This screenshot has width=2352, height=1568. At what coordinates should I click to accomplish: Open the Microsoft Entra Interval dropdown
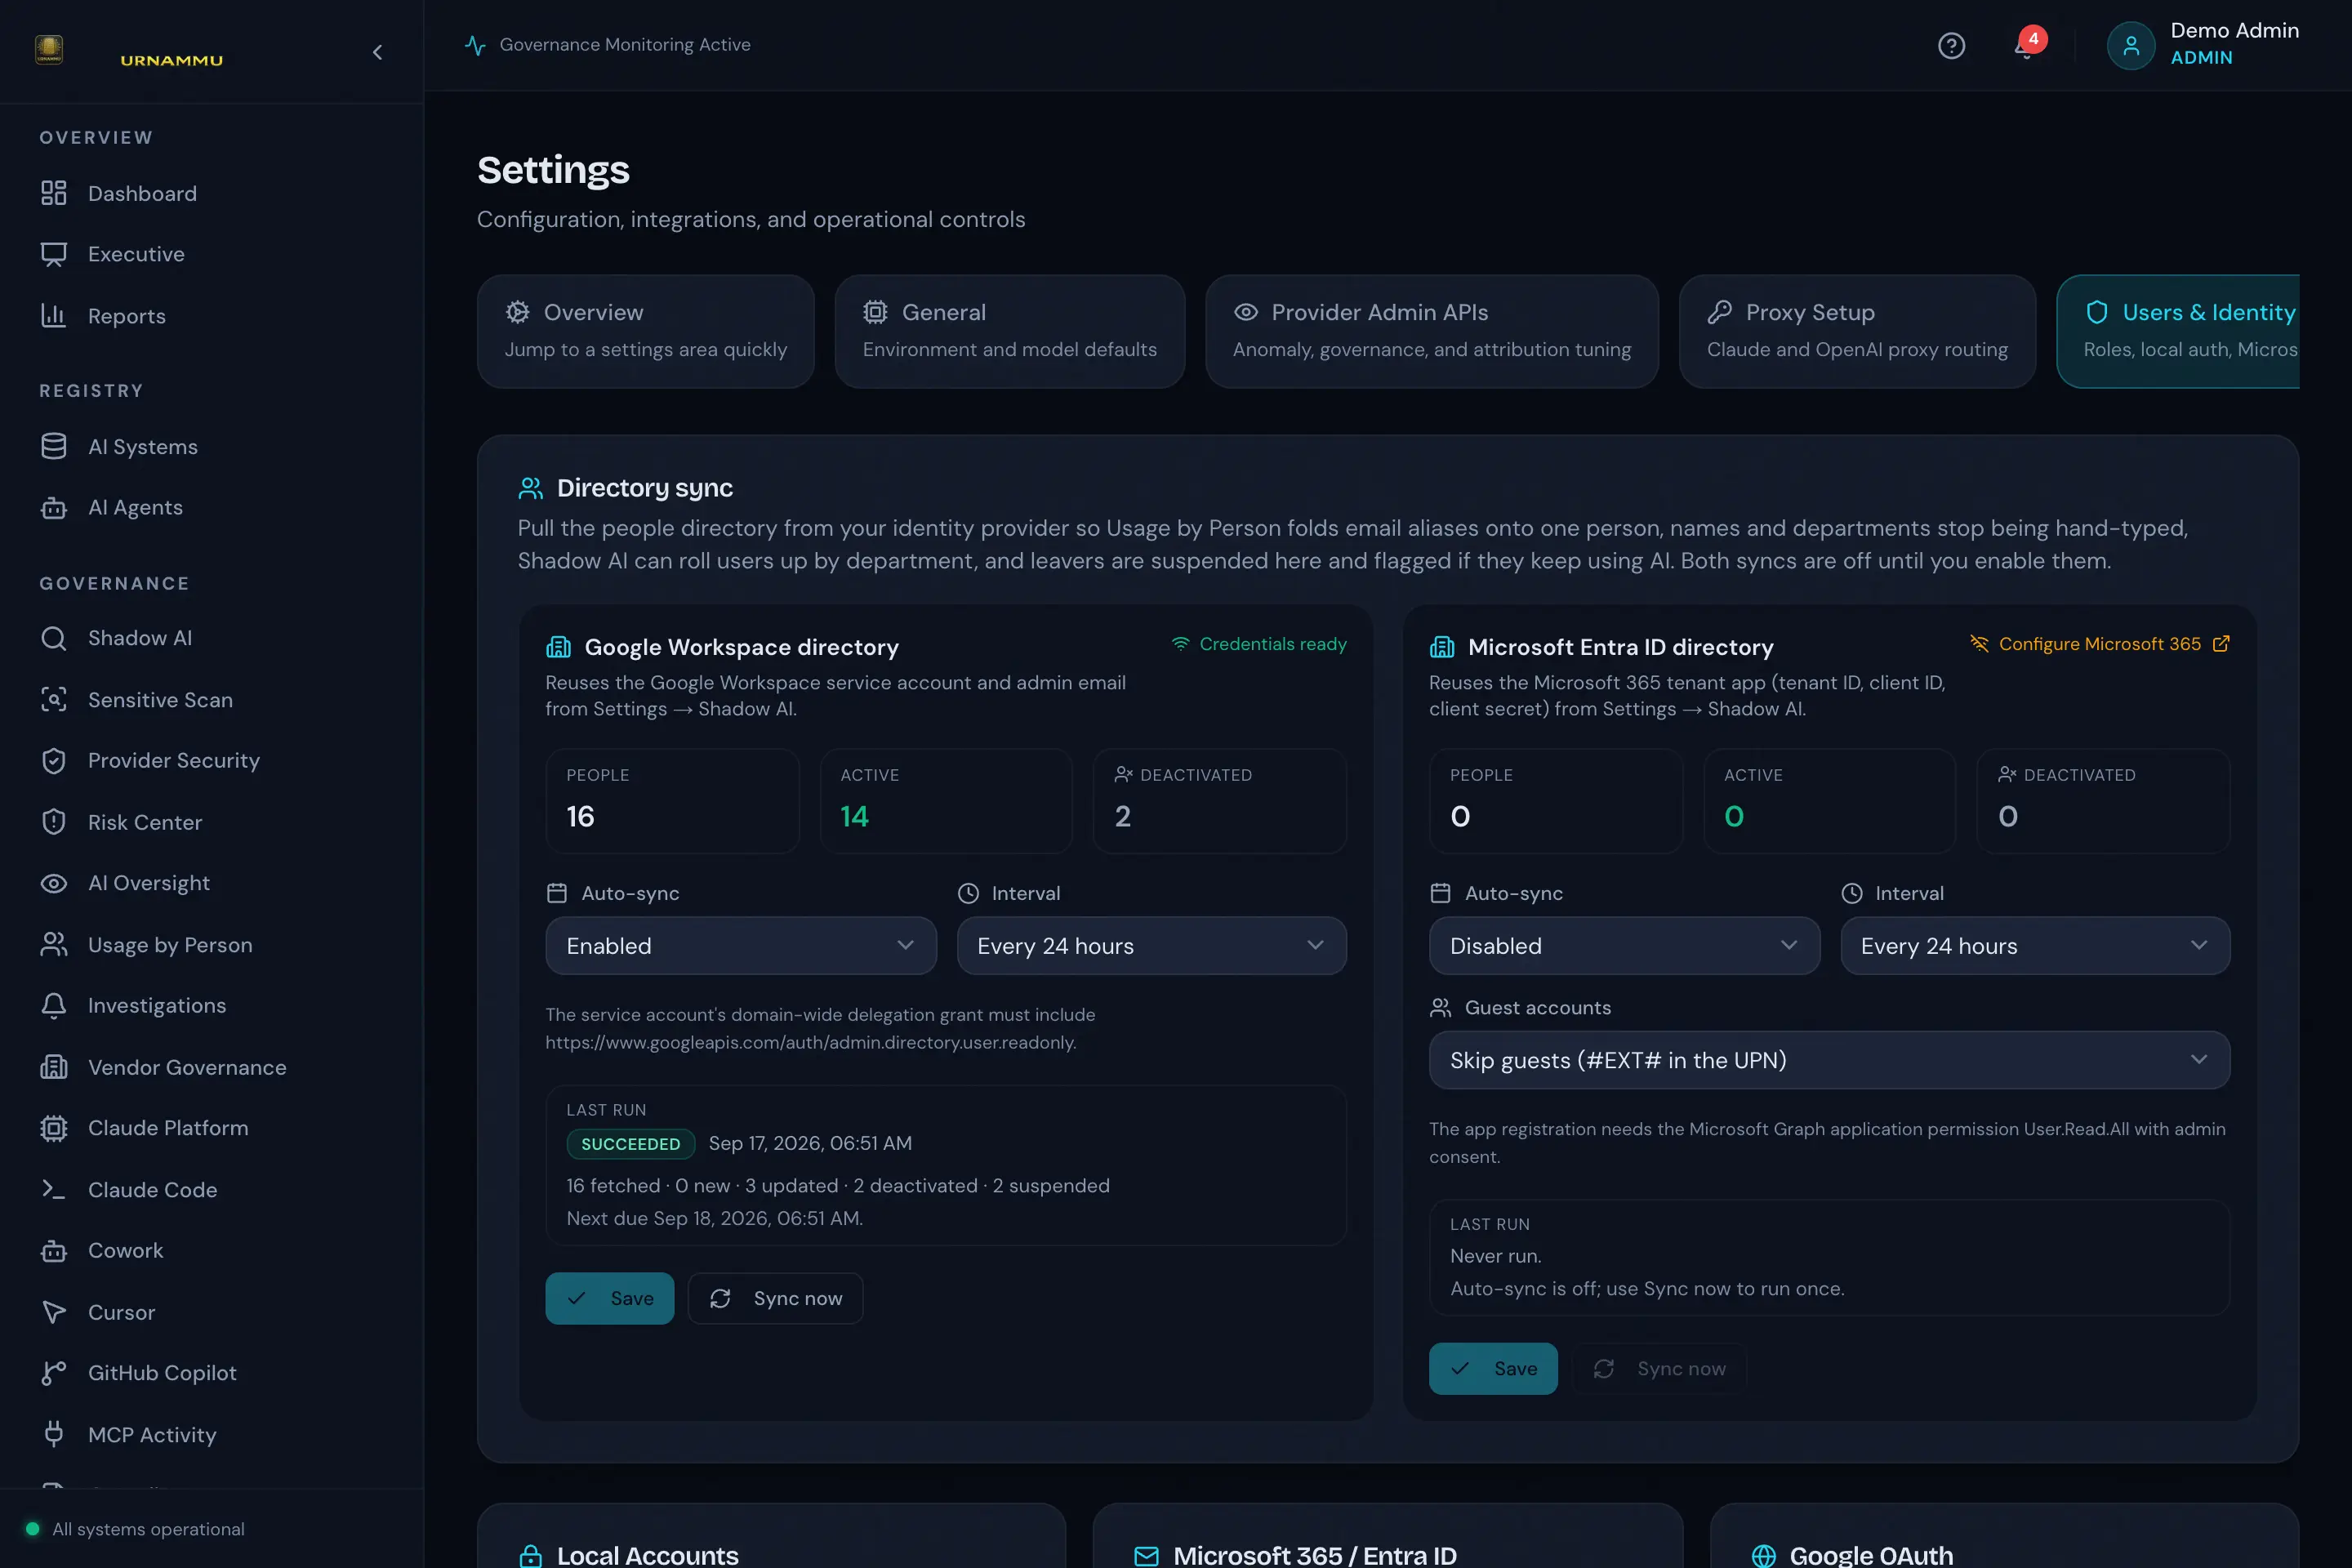pos(2035,946)
